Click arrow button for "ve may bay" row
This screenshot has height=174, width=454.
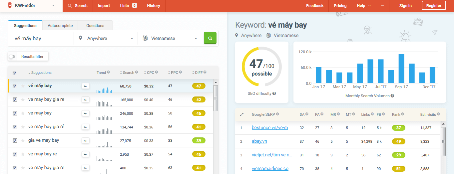(85, 113)
